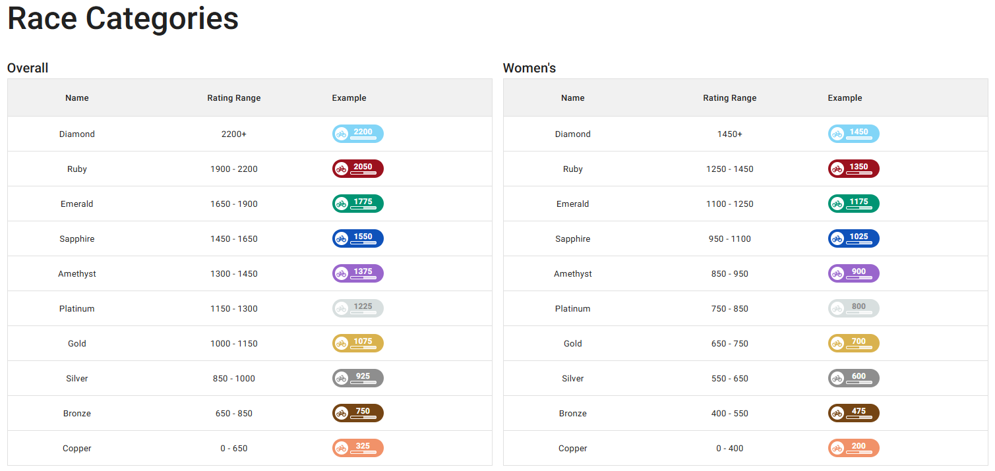Click the Overall Platinum 1225 badge
Screen dimensions: 995x471
(357, 308)
